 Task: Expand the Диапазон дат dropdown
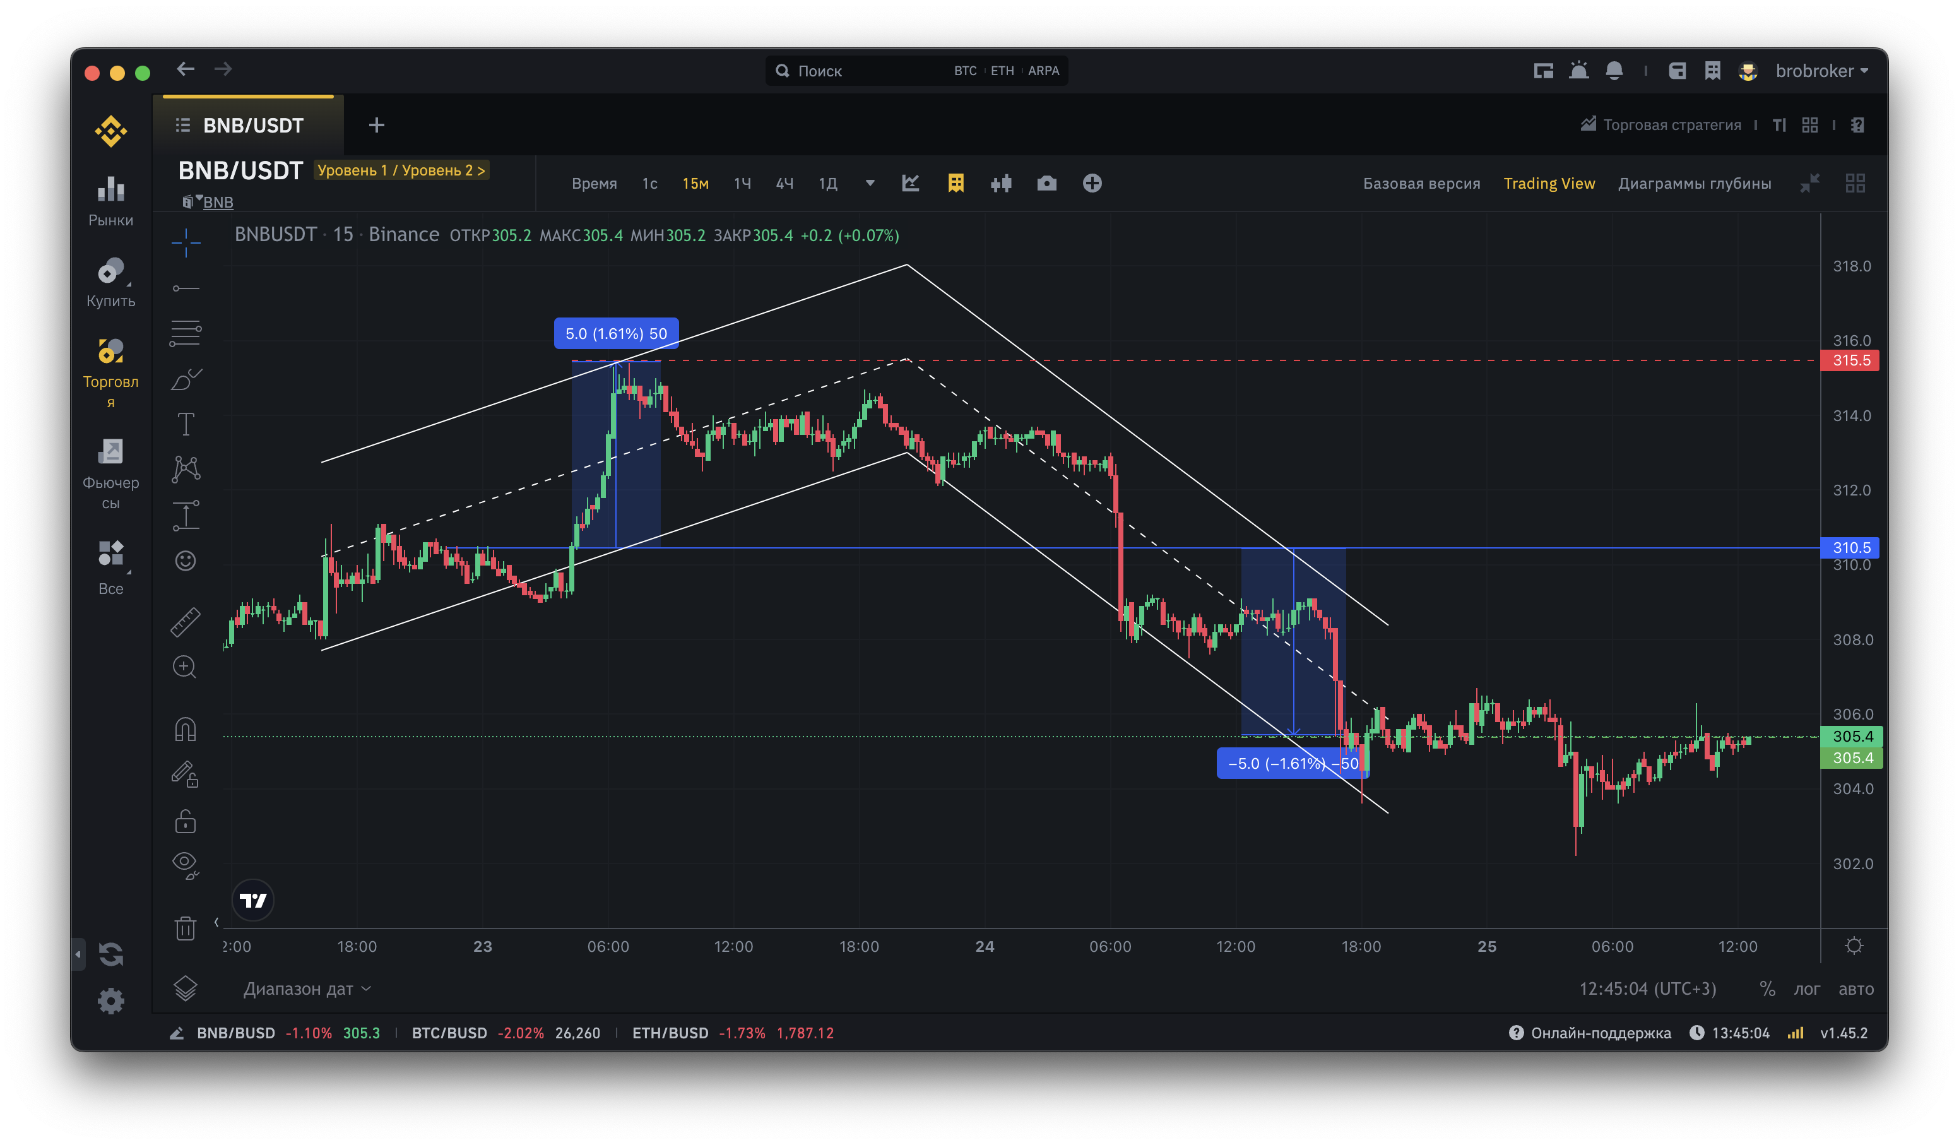click(x=307, y=988)
